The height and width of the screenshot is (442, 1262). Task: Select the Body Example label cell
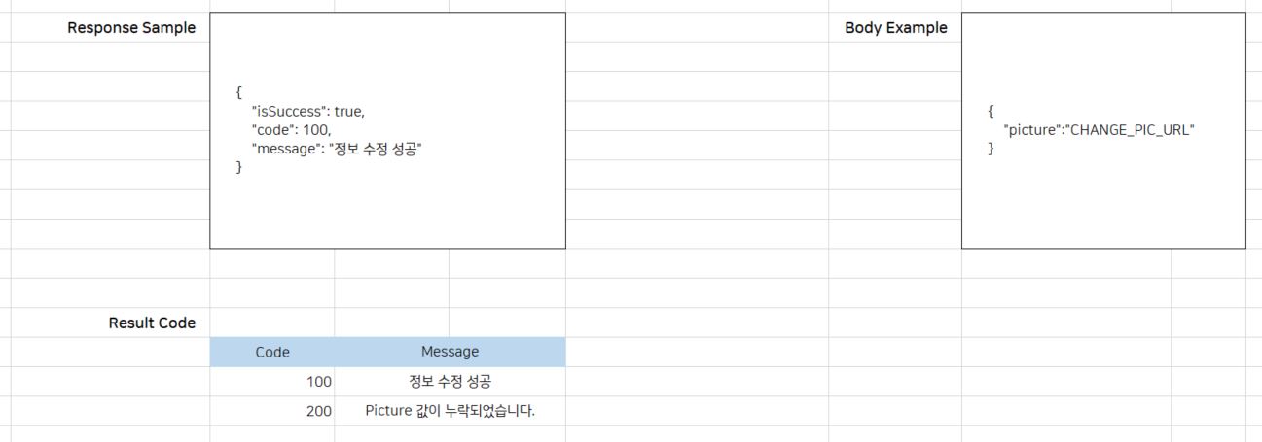(895, 28)
